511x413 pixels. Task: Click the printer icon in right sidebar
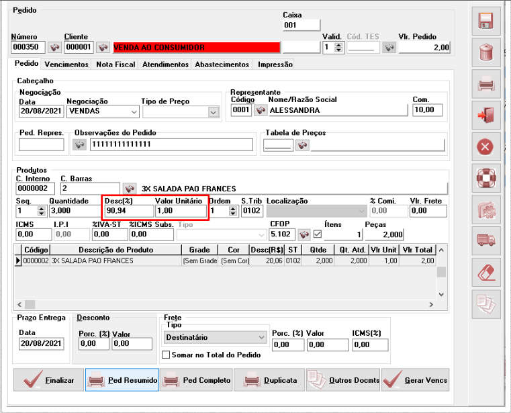(x=486, y=84)
